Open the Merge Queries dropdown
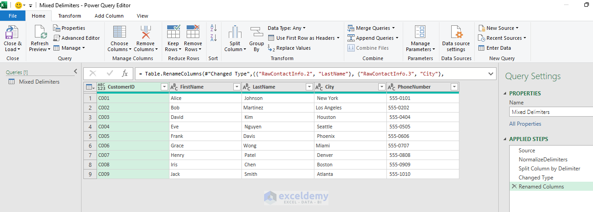 click(x=372, y=28)
